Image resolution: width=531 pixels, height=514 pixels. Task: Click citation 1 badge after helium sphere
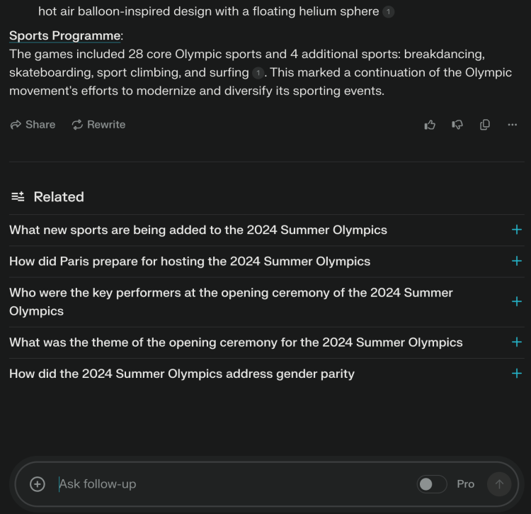389,12
